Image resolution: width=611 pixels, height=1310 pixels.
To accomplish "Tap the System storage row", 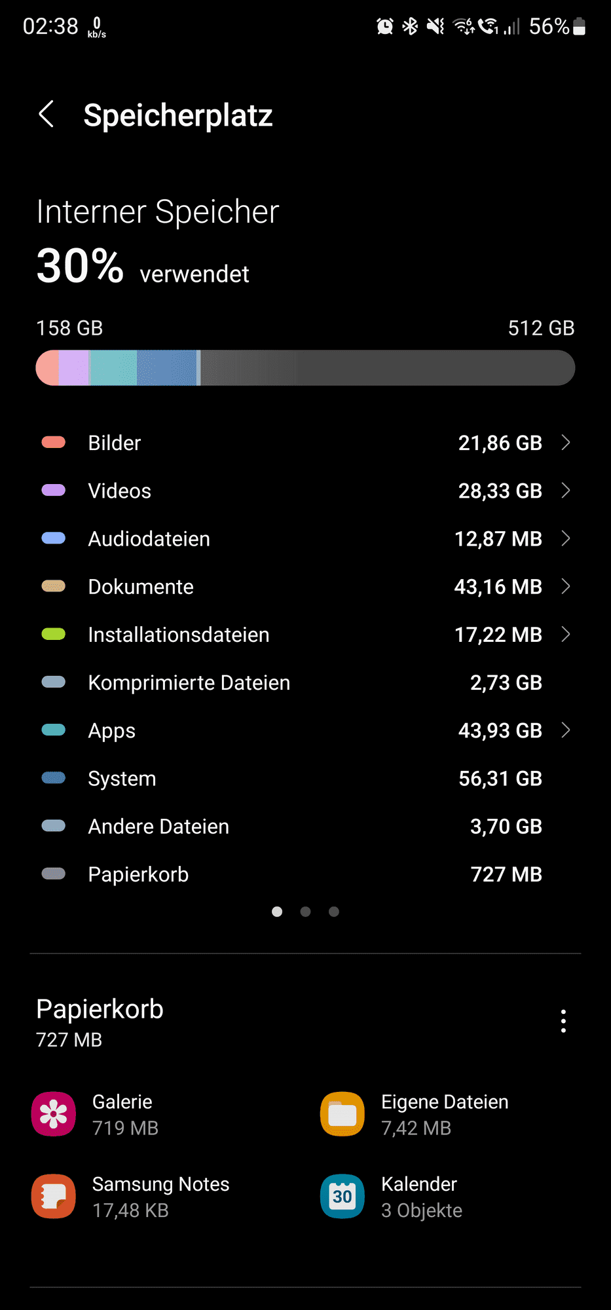I will click(x=305, y=778).
